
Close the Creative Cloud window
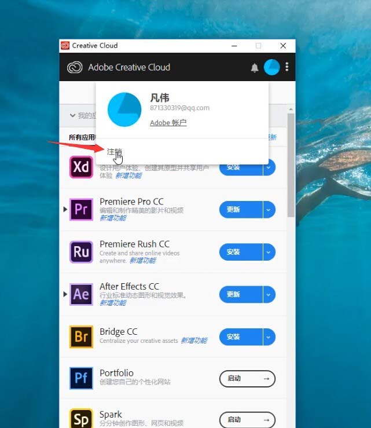coord(283,46)
